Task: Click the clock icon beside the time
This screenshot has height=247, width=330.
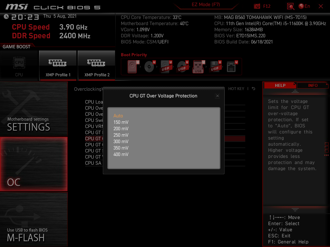Action: (6, 16)
